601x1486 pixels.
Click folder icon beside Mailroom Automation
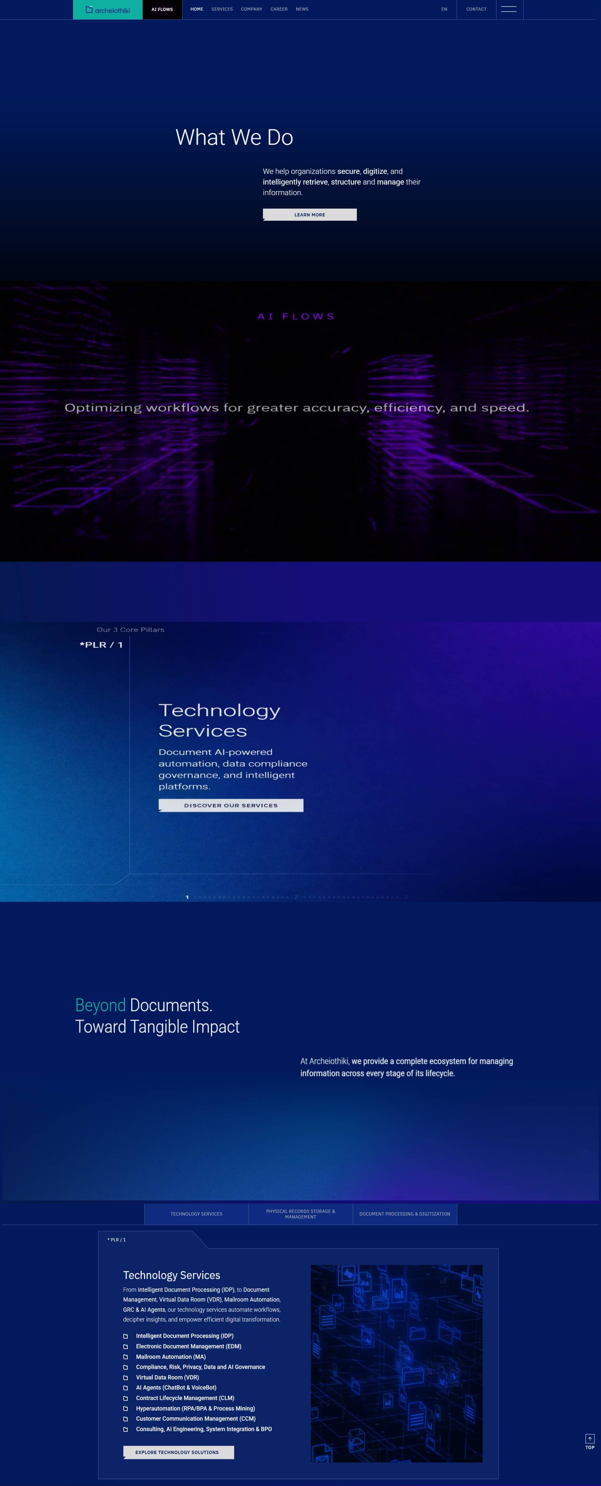click(x=126, y=1357)
